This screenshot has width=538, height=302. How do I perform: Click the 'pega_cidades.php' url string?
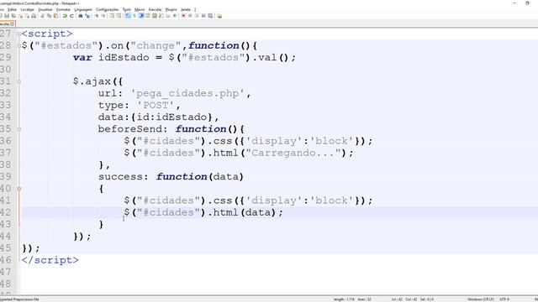click(187, 93)
